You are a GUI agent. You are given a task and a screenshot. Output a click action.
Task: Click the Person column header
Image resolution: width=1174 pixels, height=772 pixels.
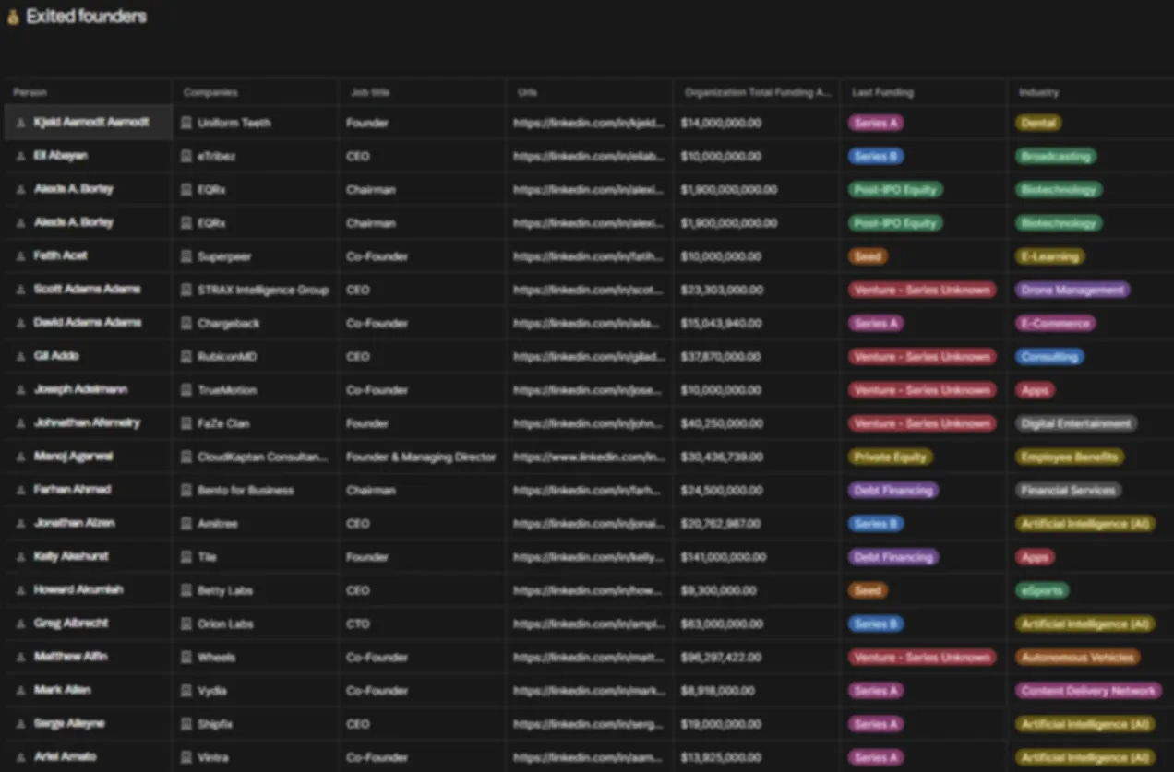point(88,92)
